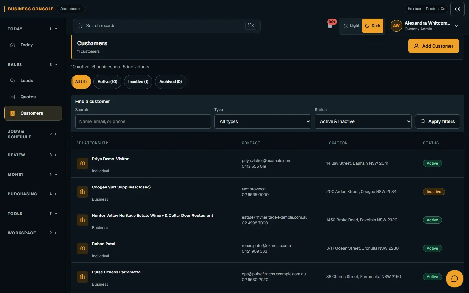Click the notifications bell icon
Image resolution: width=469 pixels, height=293 pixels.
330,26
